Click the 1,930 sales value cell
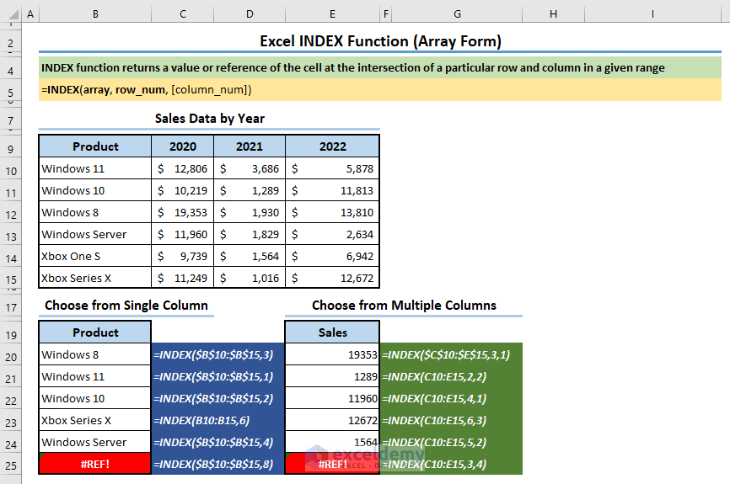This screenshot has height=484, width=730. point(250,212)
